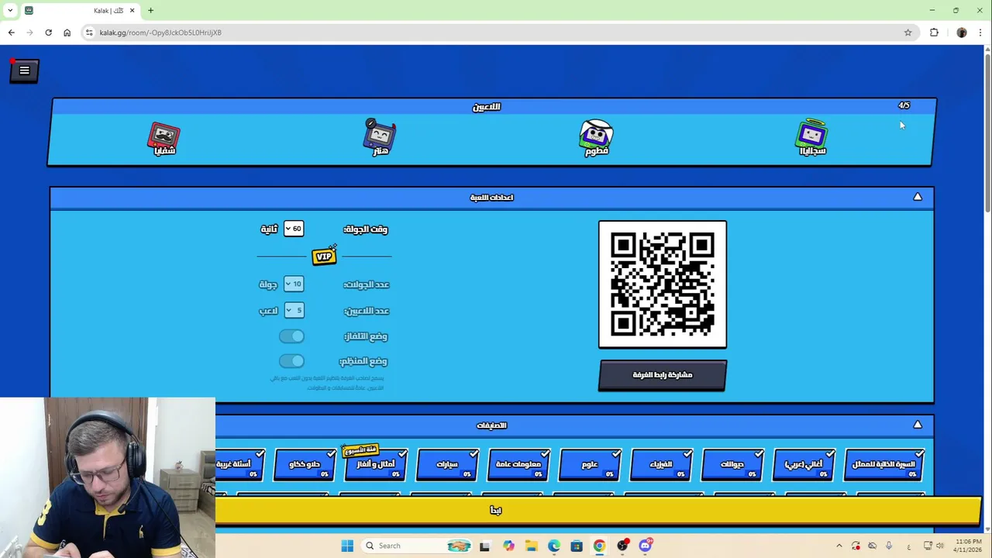Open Task View on taskbar

pyautogui.click(x=485, y=546)
